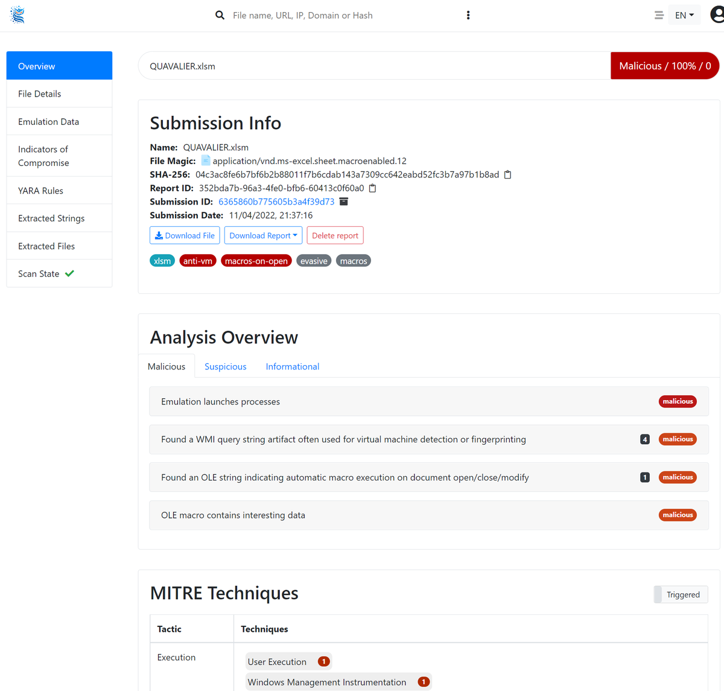Click the red badge next to User Execution
This screenshot has height=691, width=724.
[323, 661]
